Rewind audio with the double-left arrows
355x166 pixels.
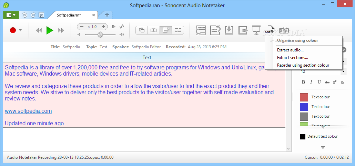point(39,30)
